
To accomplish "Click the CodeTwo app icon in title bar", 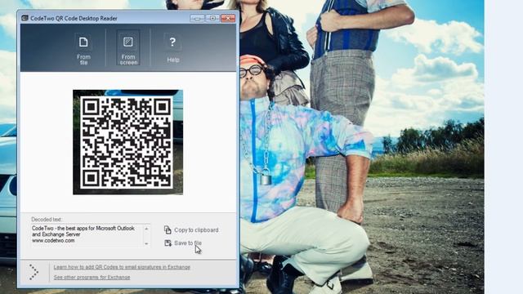I will click(25, 18).
